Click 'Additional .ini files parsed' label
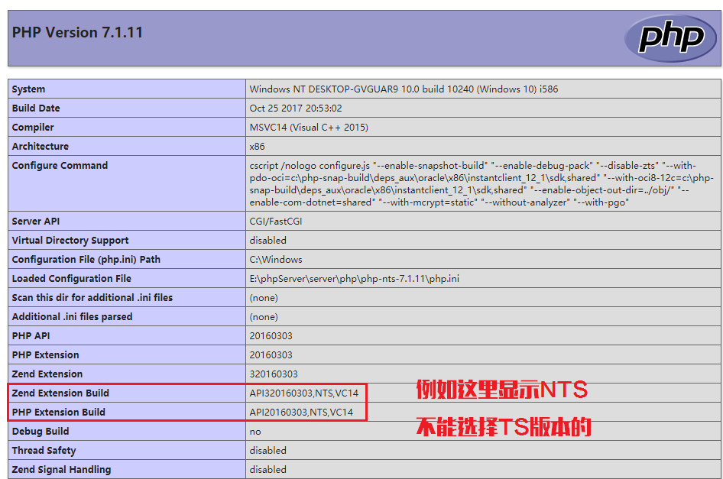723x479 pixels. click(72, 317)
